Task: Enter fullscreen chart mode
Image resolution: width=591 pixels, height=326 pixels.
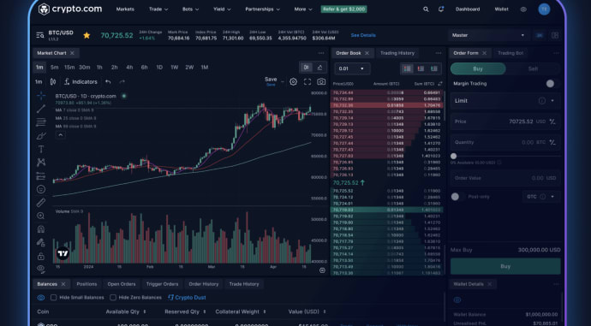Action: point(307,81)
